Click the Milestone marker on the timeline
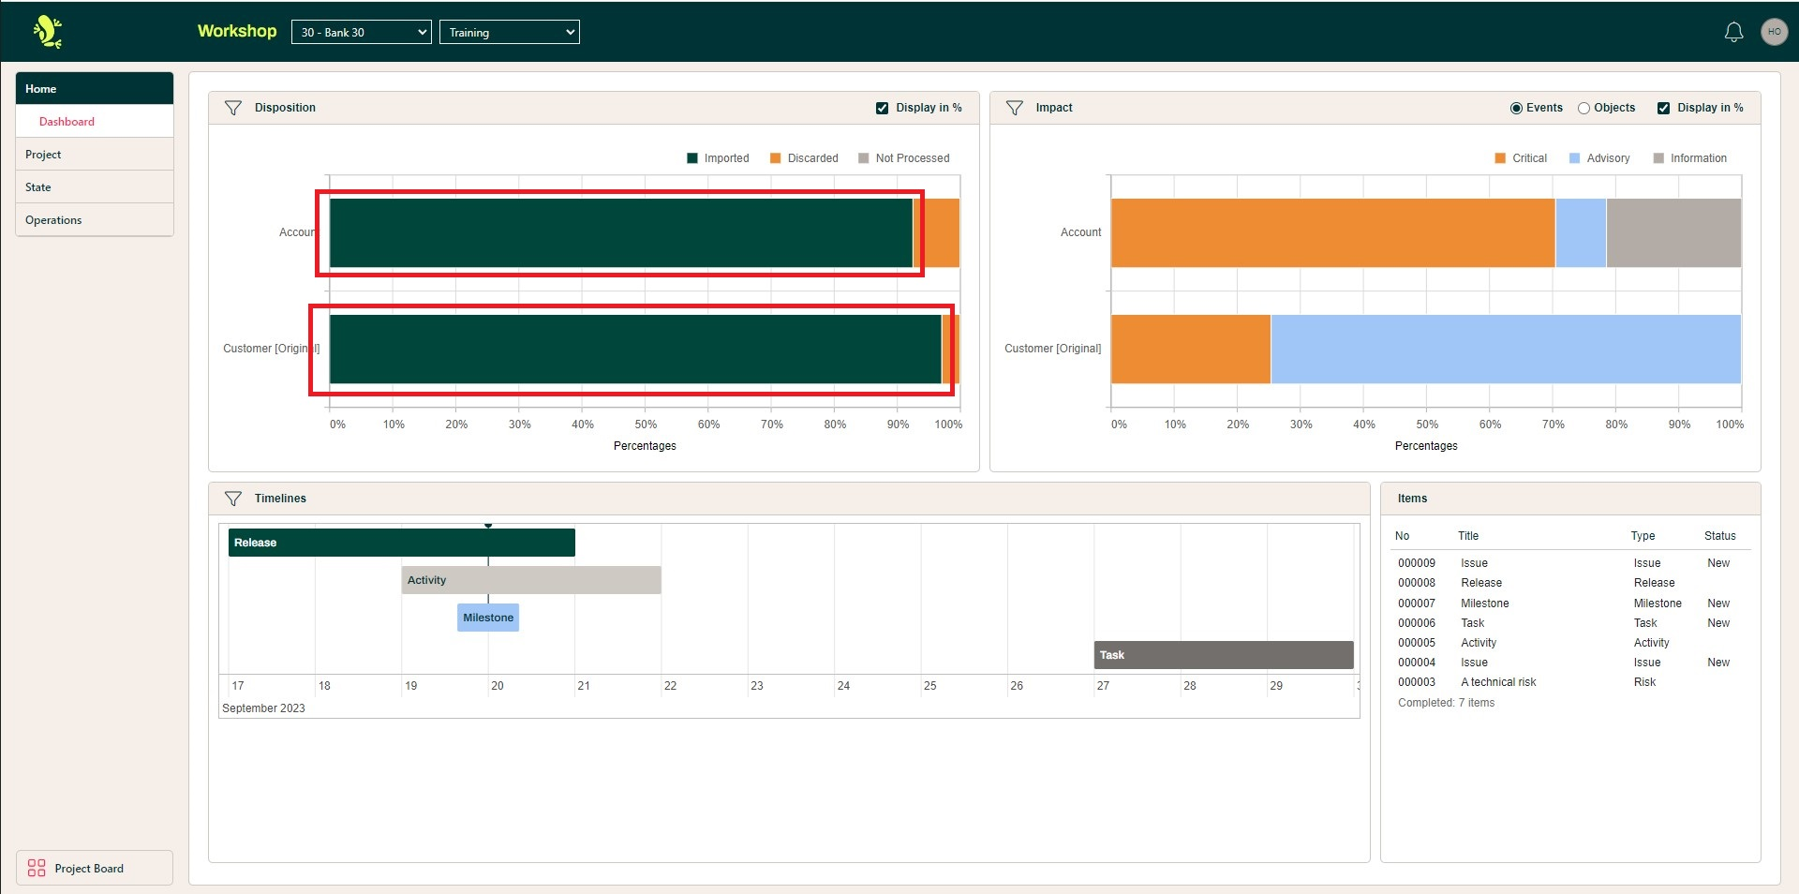Screen dimensions: 1799x894 487,618
